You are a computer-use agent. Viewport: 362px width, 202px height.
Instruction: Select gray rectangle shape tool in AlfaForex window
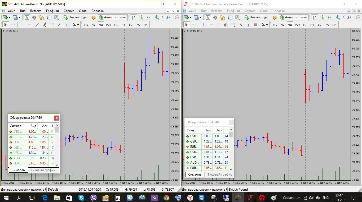click(x=255, y=25)
